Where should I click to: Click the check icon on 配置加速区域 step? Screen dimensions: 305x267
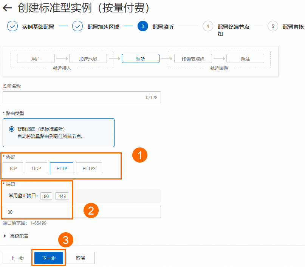77,26
